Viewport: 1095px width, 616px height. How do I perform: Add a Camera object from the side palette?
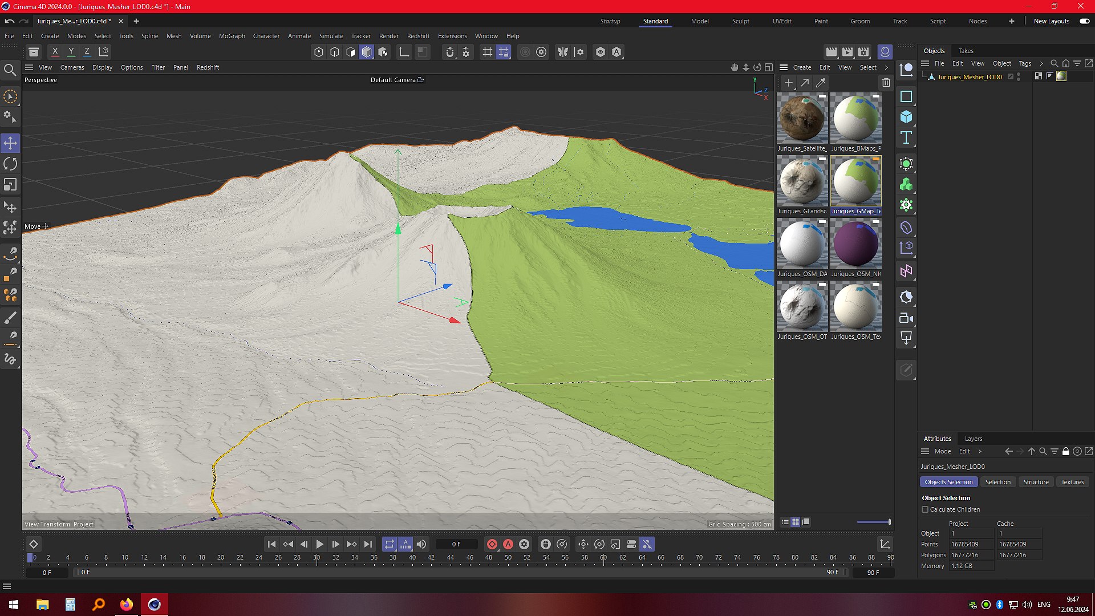(x=906, y=318)
